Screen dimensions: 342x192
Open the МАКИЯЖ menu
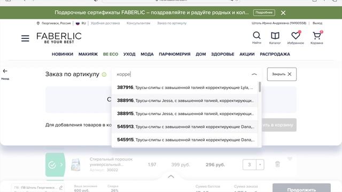pos(88,54)
